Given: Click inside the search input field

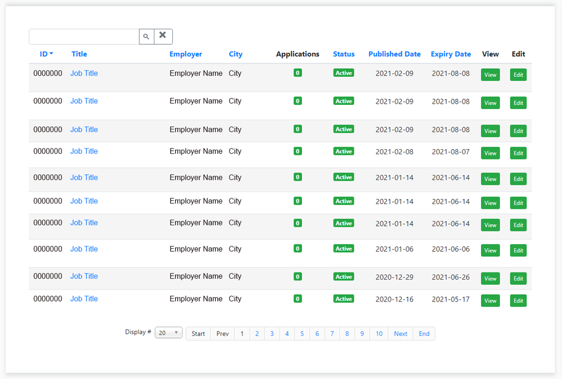Looking at the screenshot, I should (83, 36).
